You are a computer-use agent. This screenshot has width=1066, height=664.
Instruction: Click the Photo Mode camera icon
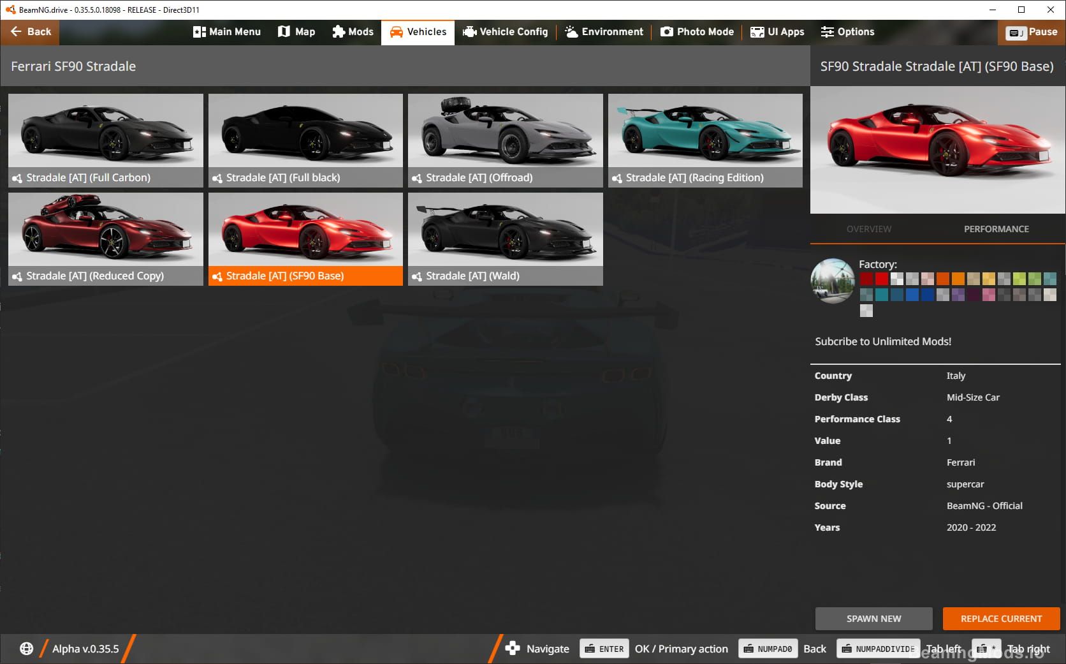[667, 32]
